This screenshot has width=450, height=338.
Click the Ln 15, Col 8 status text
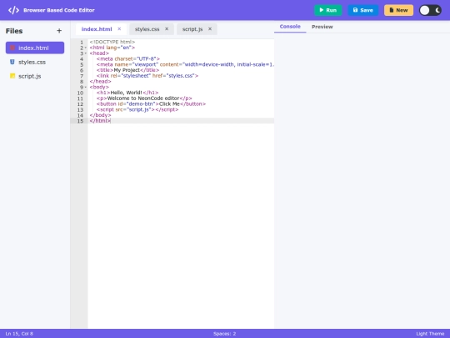19,334
